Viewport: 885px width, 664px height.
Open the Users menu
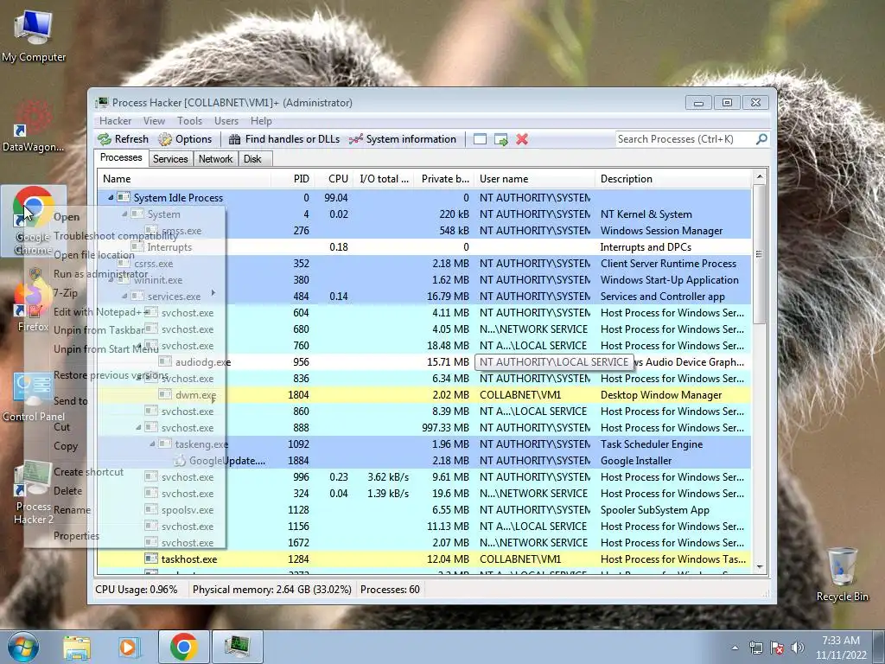coord(226,121)
